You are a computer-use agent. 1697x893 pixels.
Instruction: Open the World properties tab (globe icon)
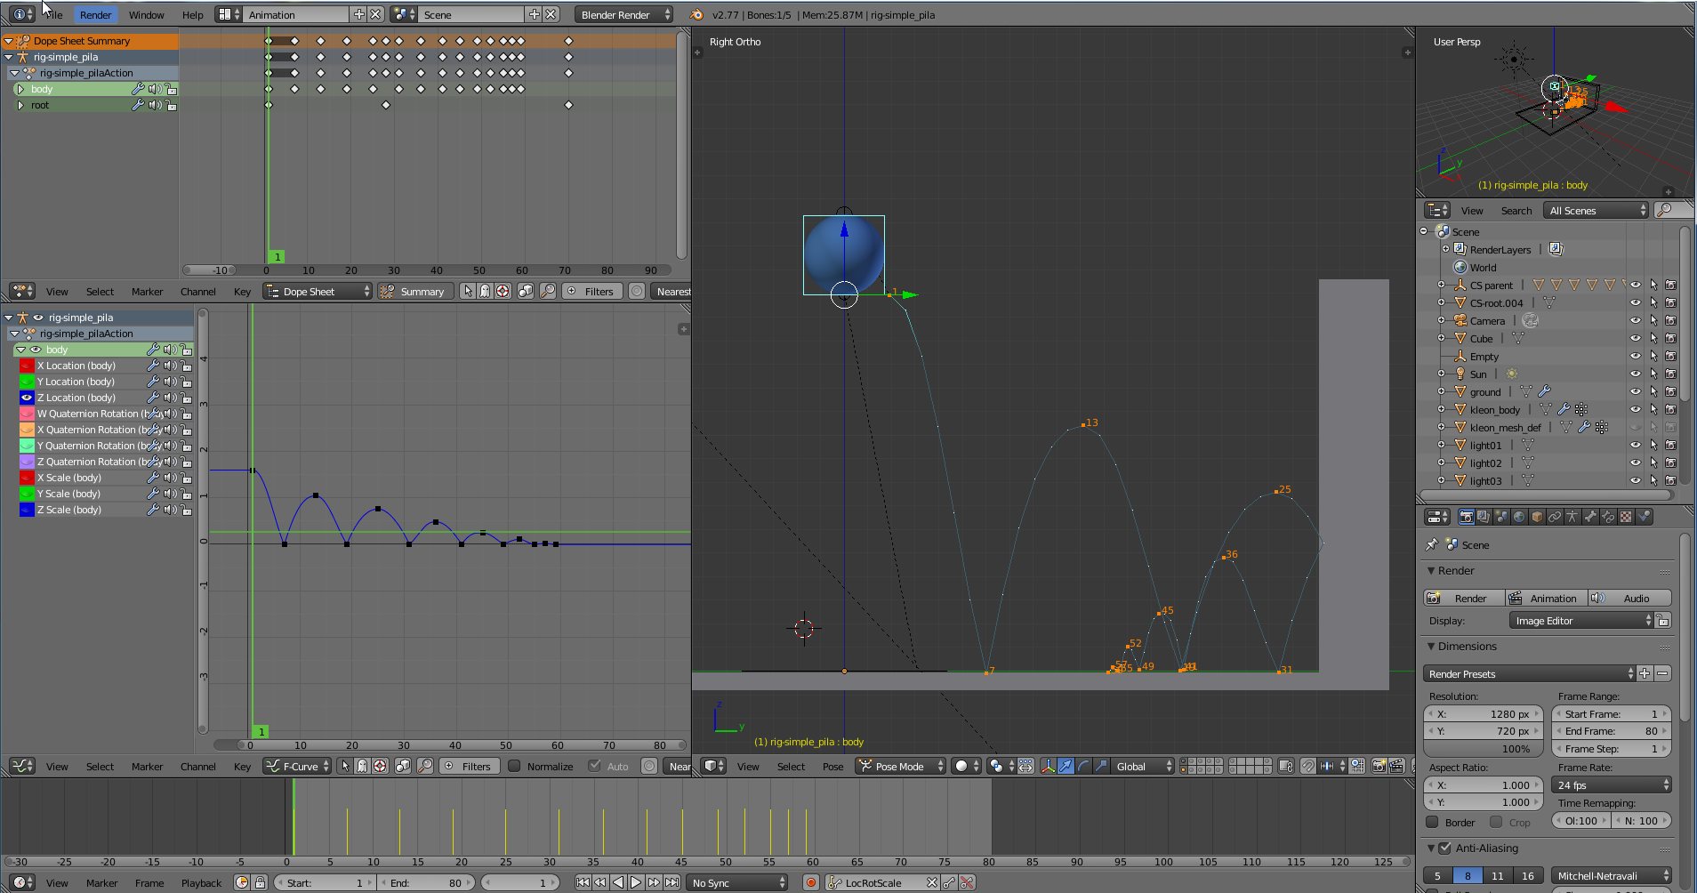click(x=1519, y=517)
